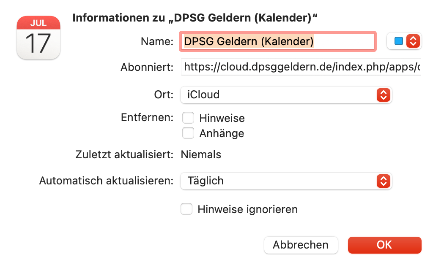Click the 'Entfernen:' label
Viewport: 433px width, 265px height.
pyautogui.click(x=147, y=117)
